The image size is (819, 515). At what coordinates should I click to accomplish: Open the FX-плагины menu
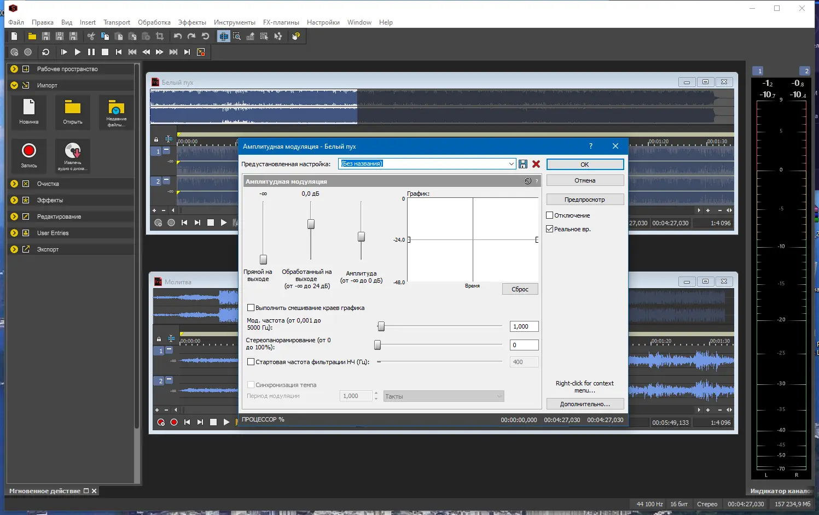(x=281, y=22)
